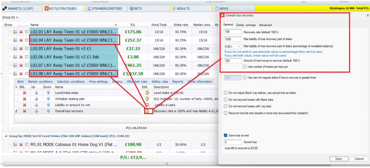Image resolution: width=370 pixels, height=168 pixels.
Task: Move Overall loss recovery rule down
Action: pos(48,111)
